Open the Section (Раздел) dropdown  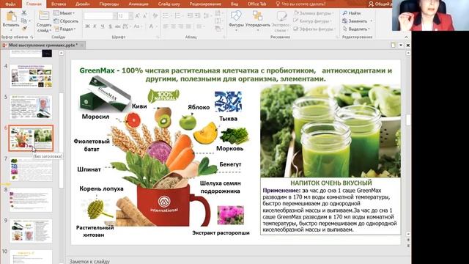pyautogui.click(x=64, y=29)
